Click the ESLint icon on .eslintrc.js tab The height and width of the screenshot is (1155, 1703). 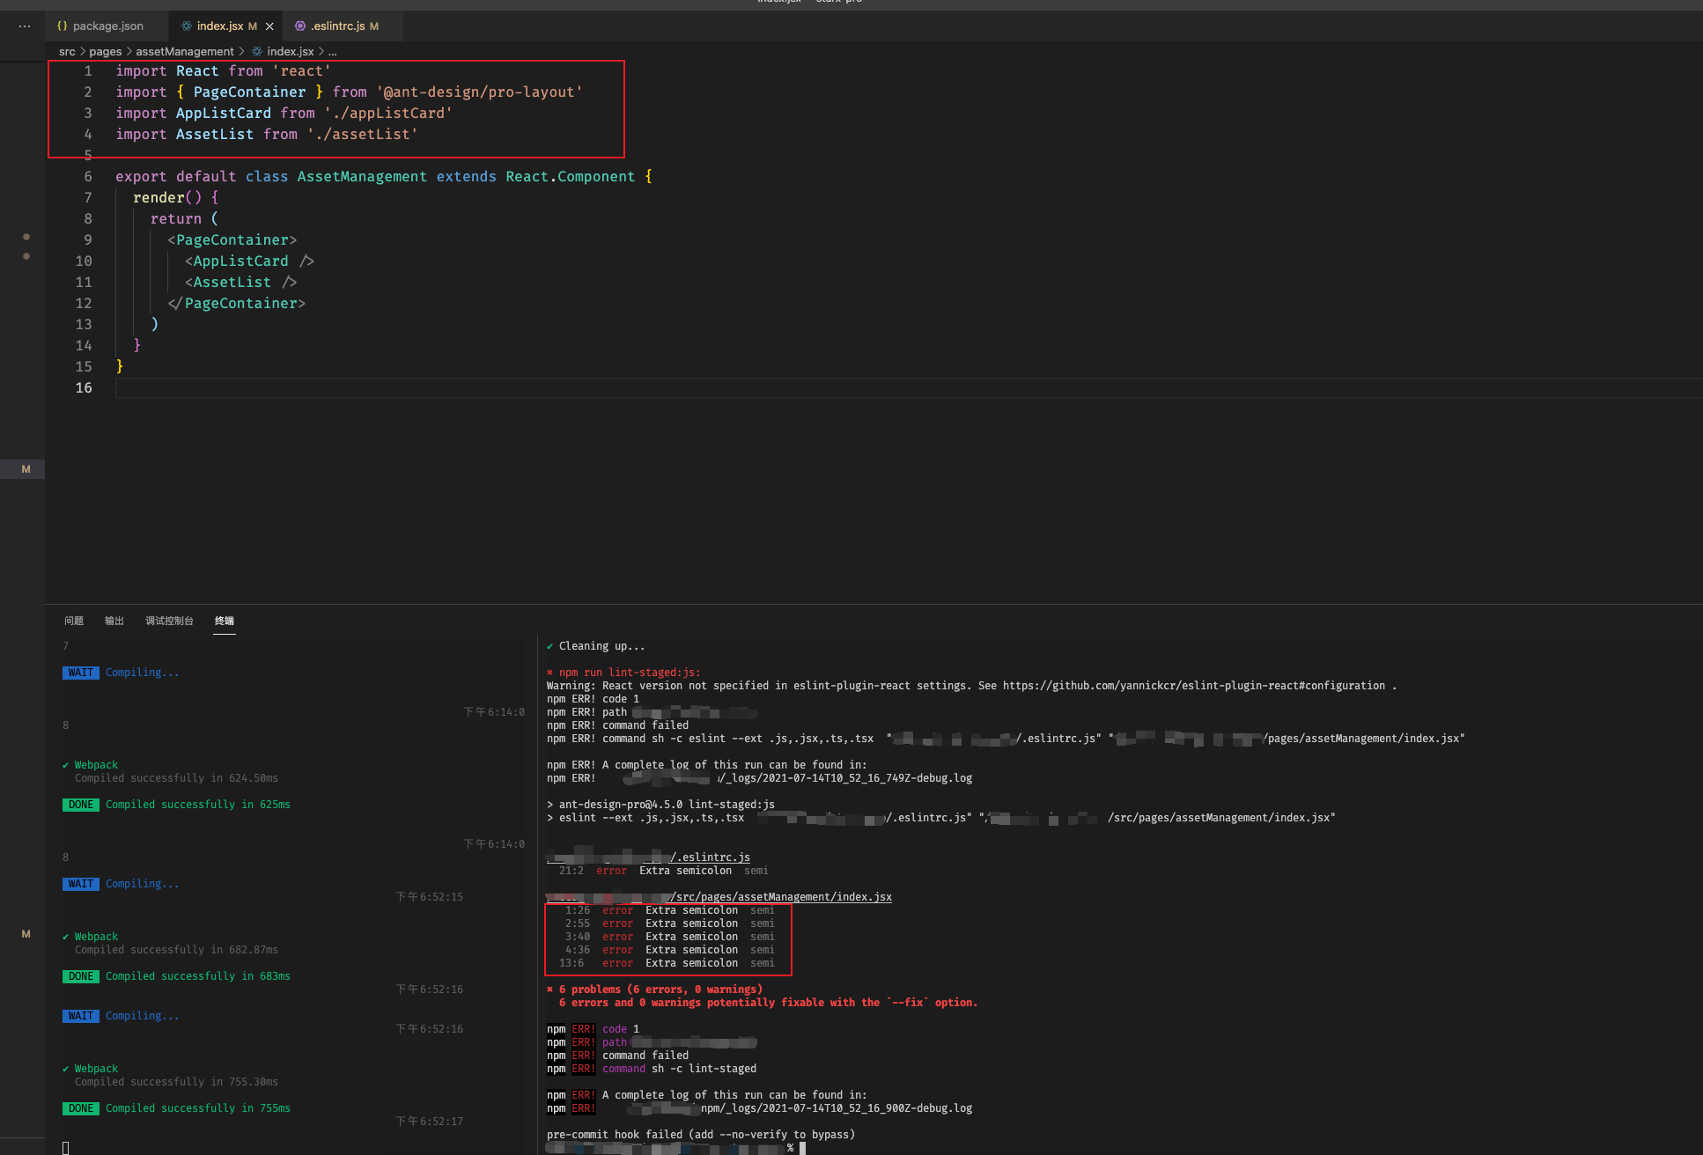point(299,26)
